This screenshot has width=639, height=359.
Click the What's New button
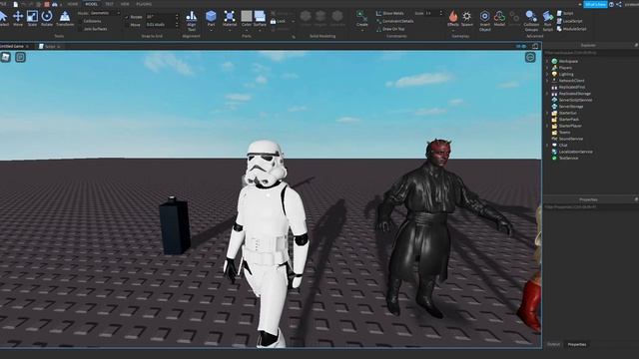[x=595, y=4]
